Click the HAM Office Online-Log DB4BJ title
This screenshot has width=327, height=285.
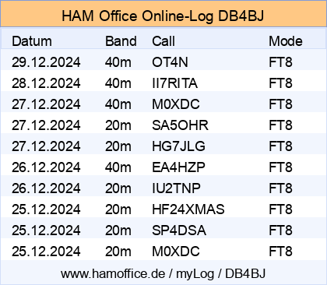(x=163, y=16)
